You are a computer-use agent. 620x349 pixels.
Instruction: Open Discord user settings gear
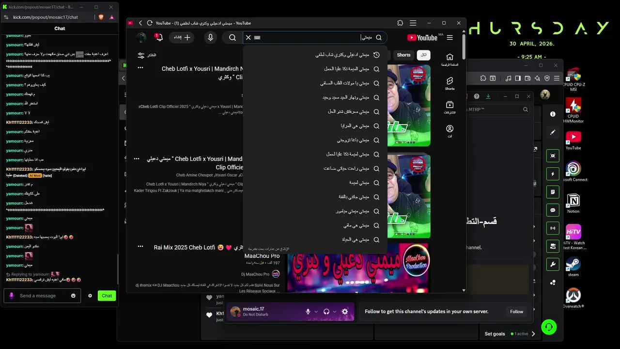click(x=345, y=312)
